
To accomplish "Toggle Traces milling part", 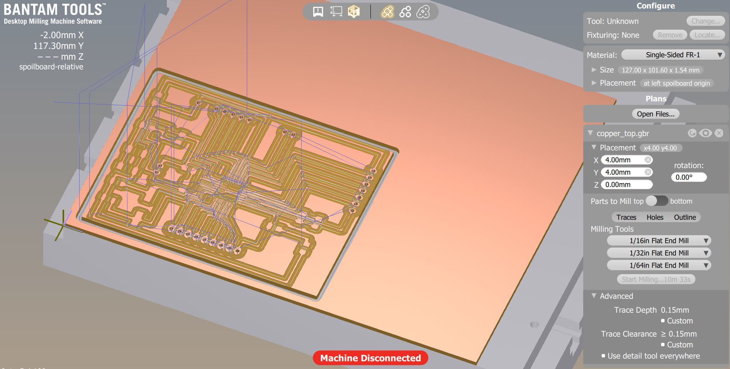I will [626, 217].
